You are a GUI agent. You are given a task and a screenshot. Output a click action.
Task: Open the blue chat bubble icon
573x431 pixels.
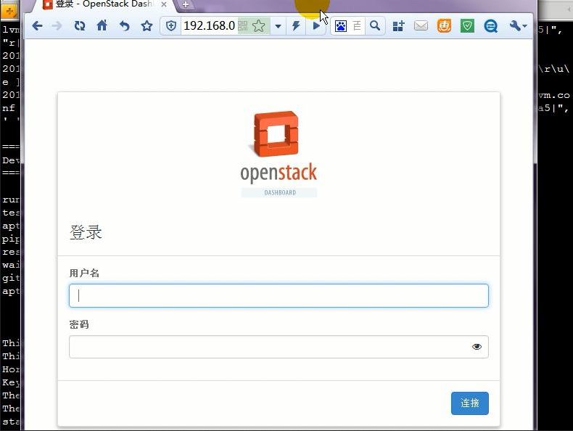490,26
